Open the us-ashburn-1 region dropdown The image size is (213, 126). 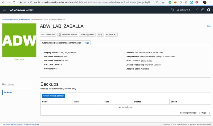(185, 10)
